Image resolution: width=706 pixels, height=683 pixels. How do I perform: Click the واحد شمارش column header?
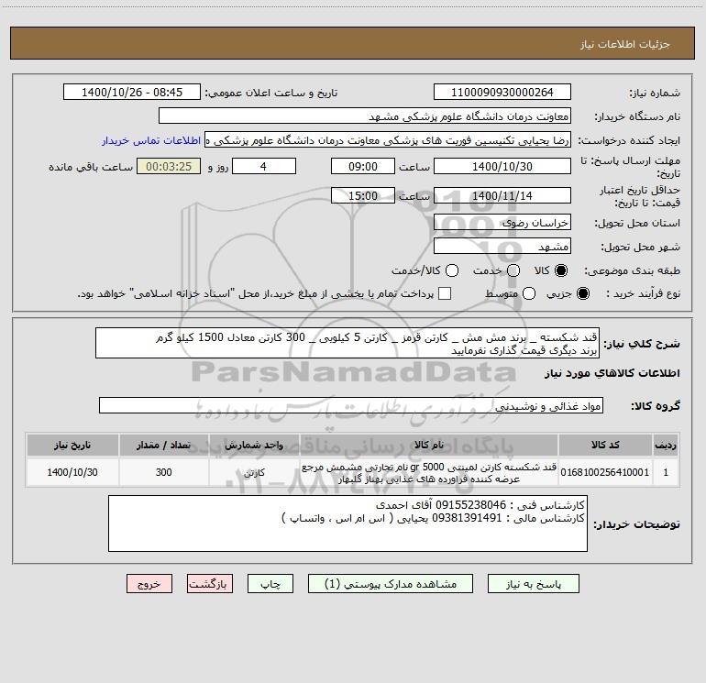coord(254,446)
